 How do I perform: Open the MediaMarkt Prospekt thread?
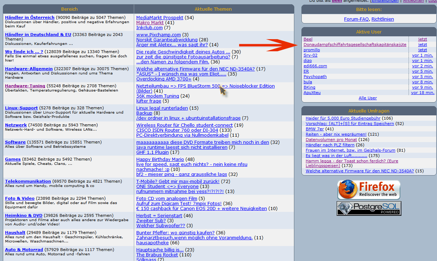click(x=160, y=17)
